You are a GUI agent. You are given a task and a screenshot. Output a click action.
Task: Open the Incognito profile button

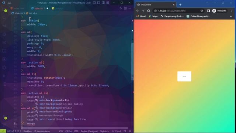[x=219, y=11]
